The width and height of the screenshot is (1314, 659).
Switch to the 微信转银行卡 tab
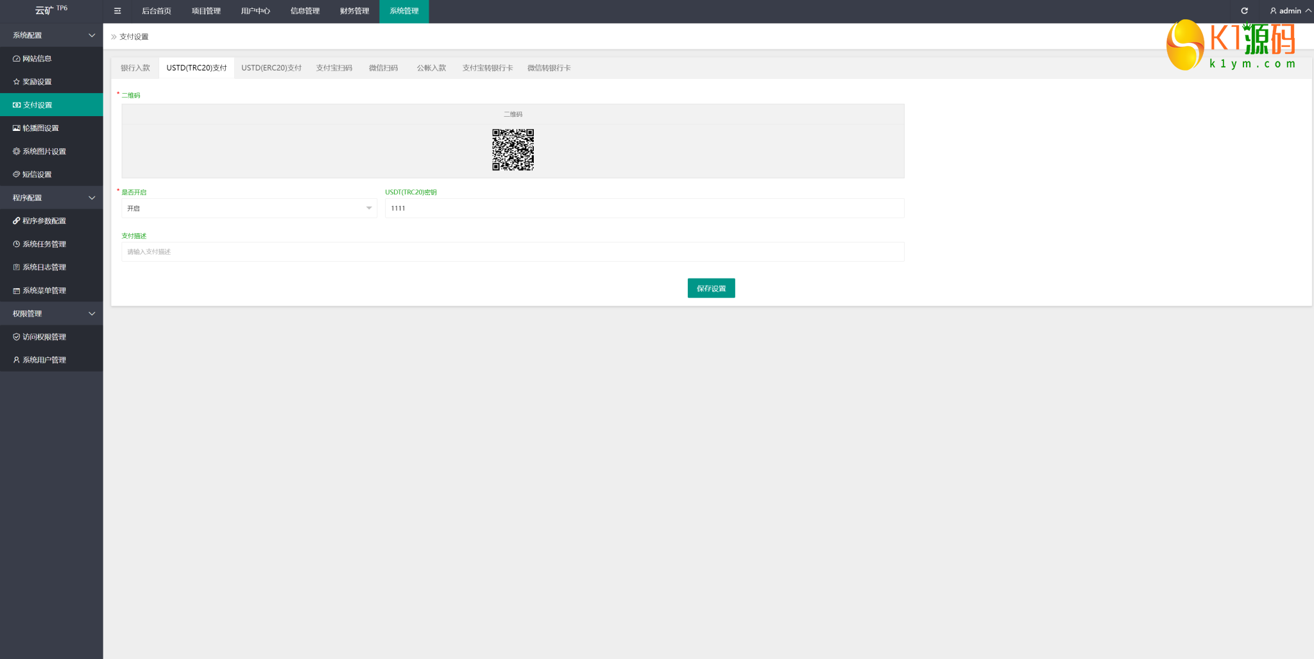(x=549, y=68)
